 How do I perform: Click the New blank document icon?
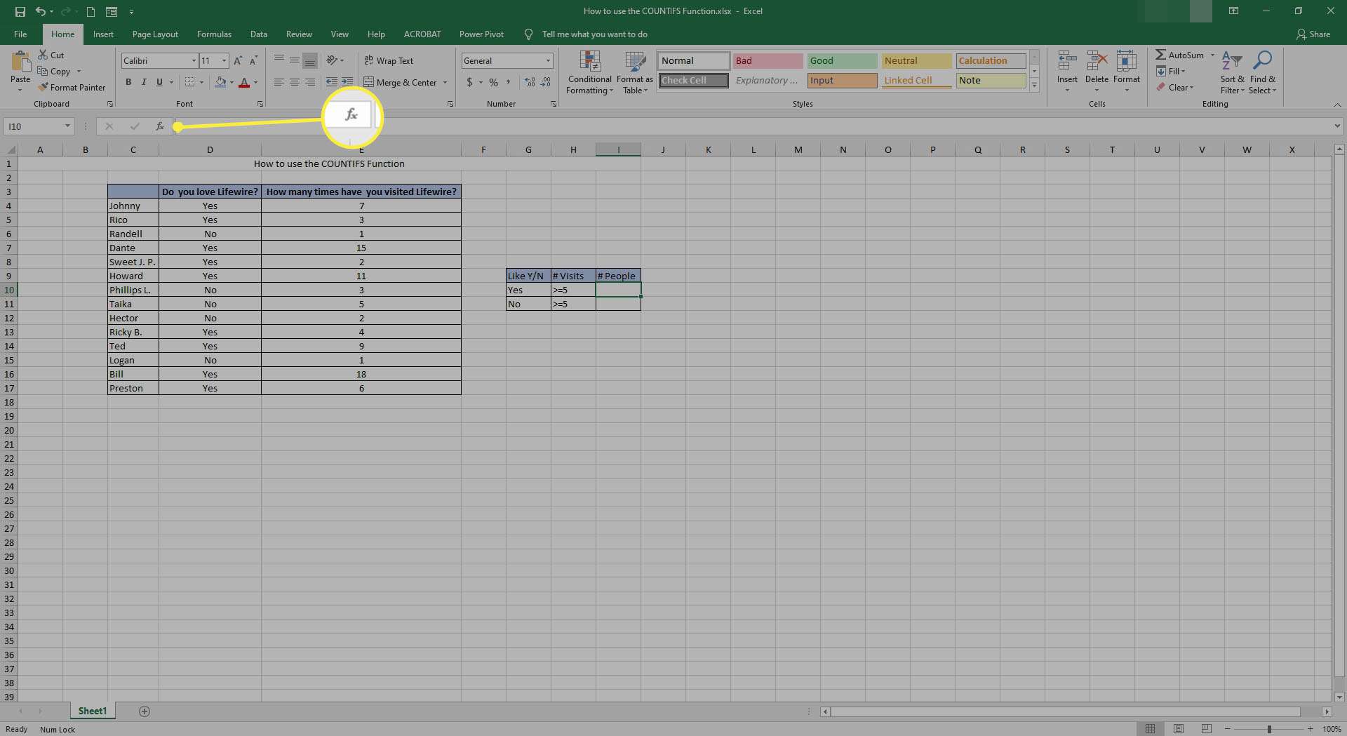91,11
